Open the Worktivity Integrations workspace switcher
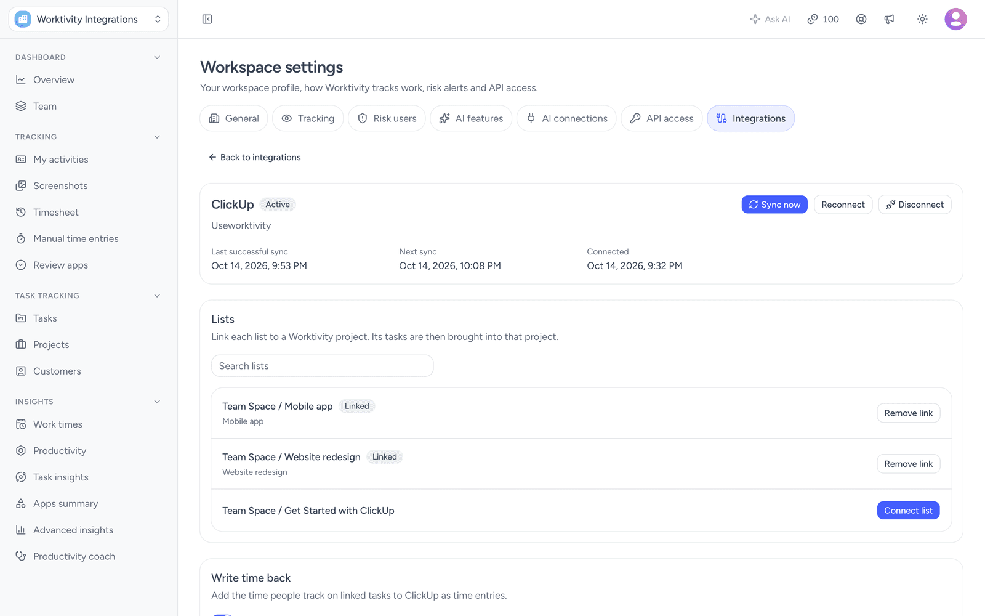Screen dimensions: 985x616 (x=89, y=19)
